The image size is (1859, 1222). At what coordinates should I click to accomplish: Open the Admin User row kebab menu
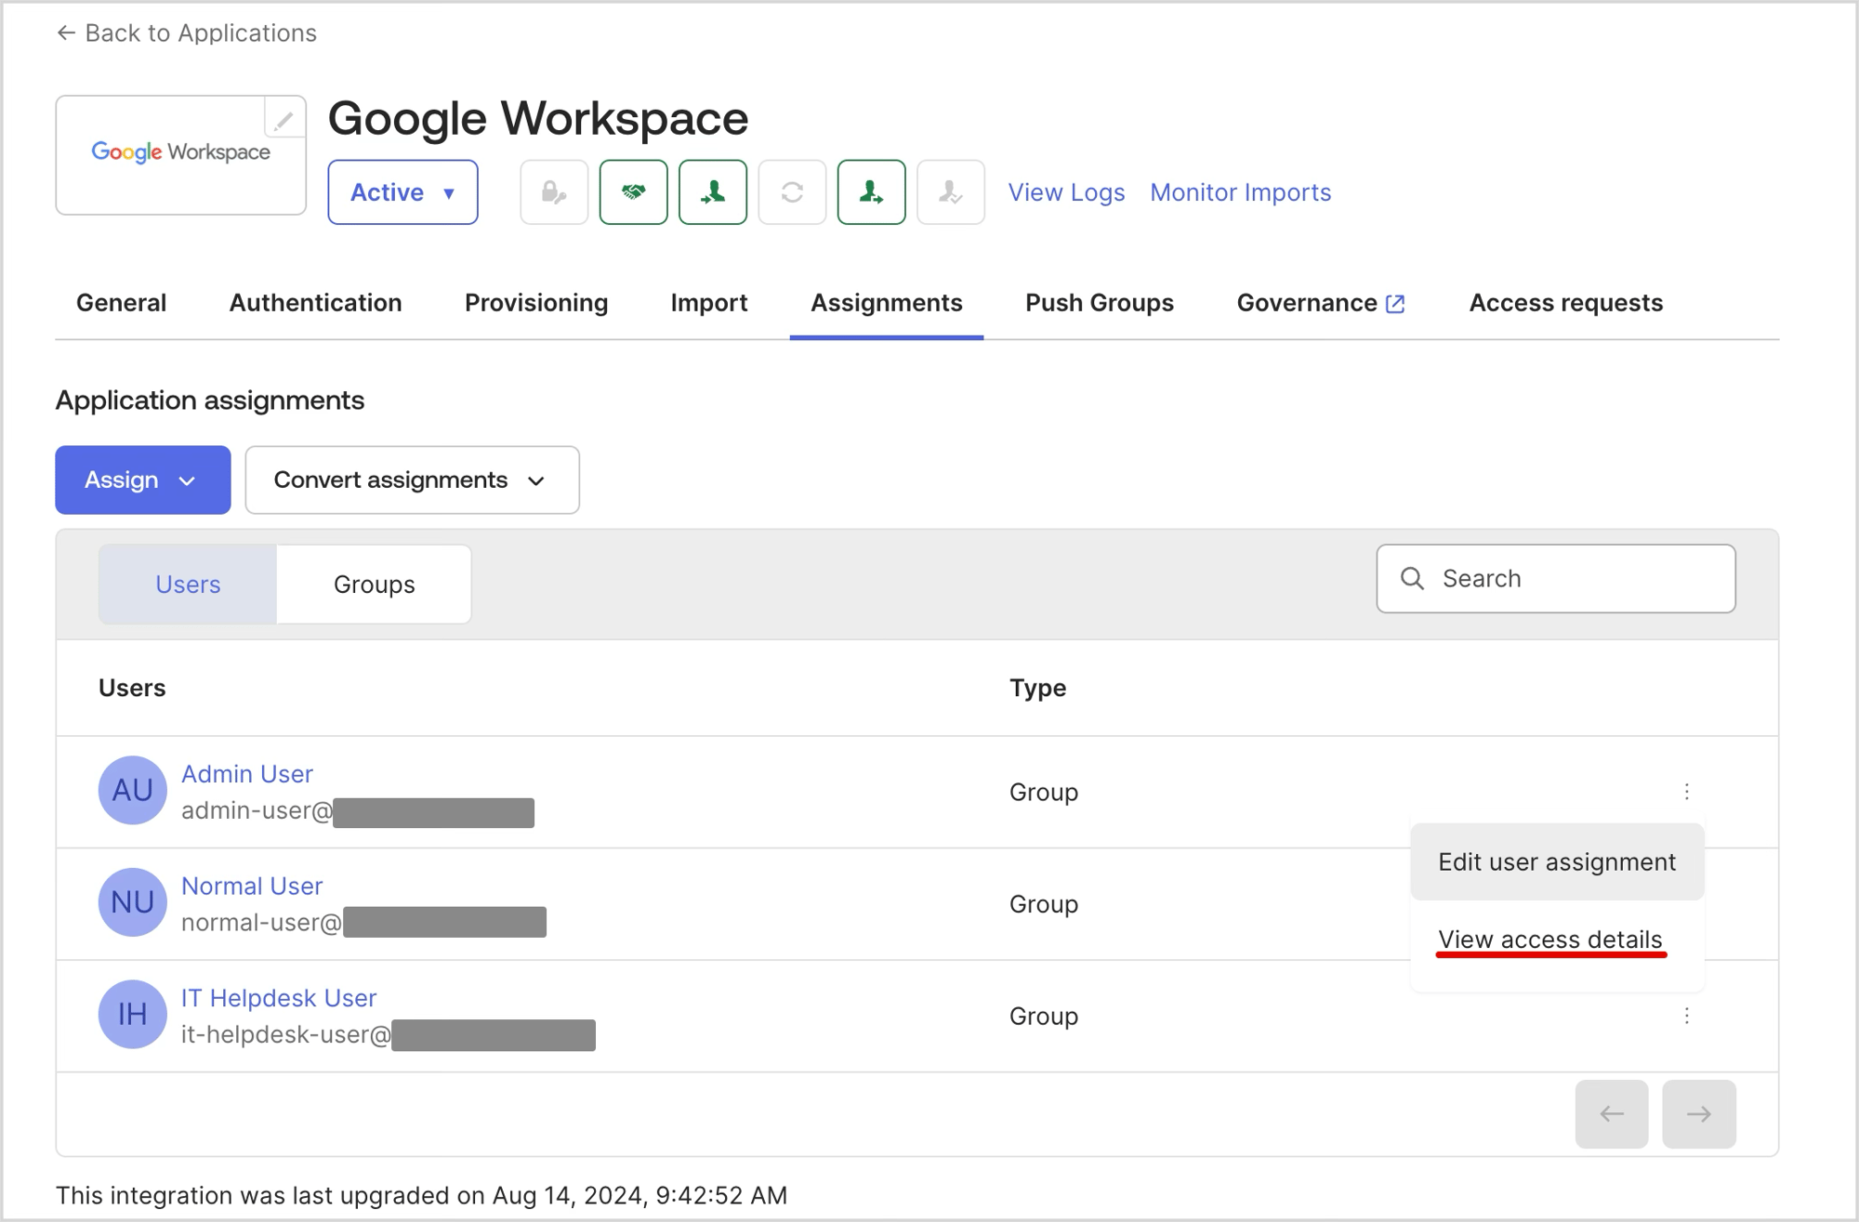[1686, 792]
